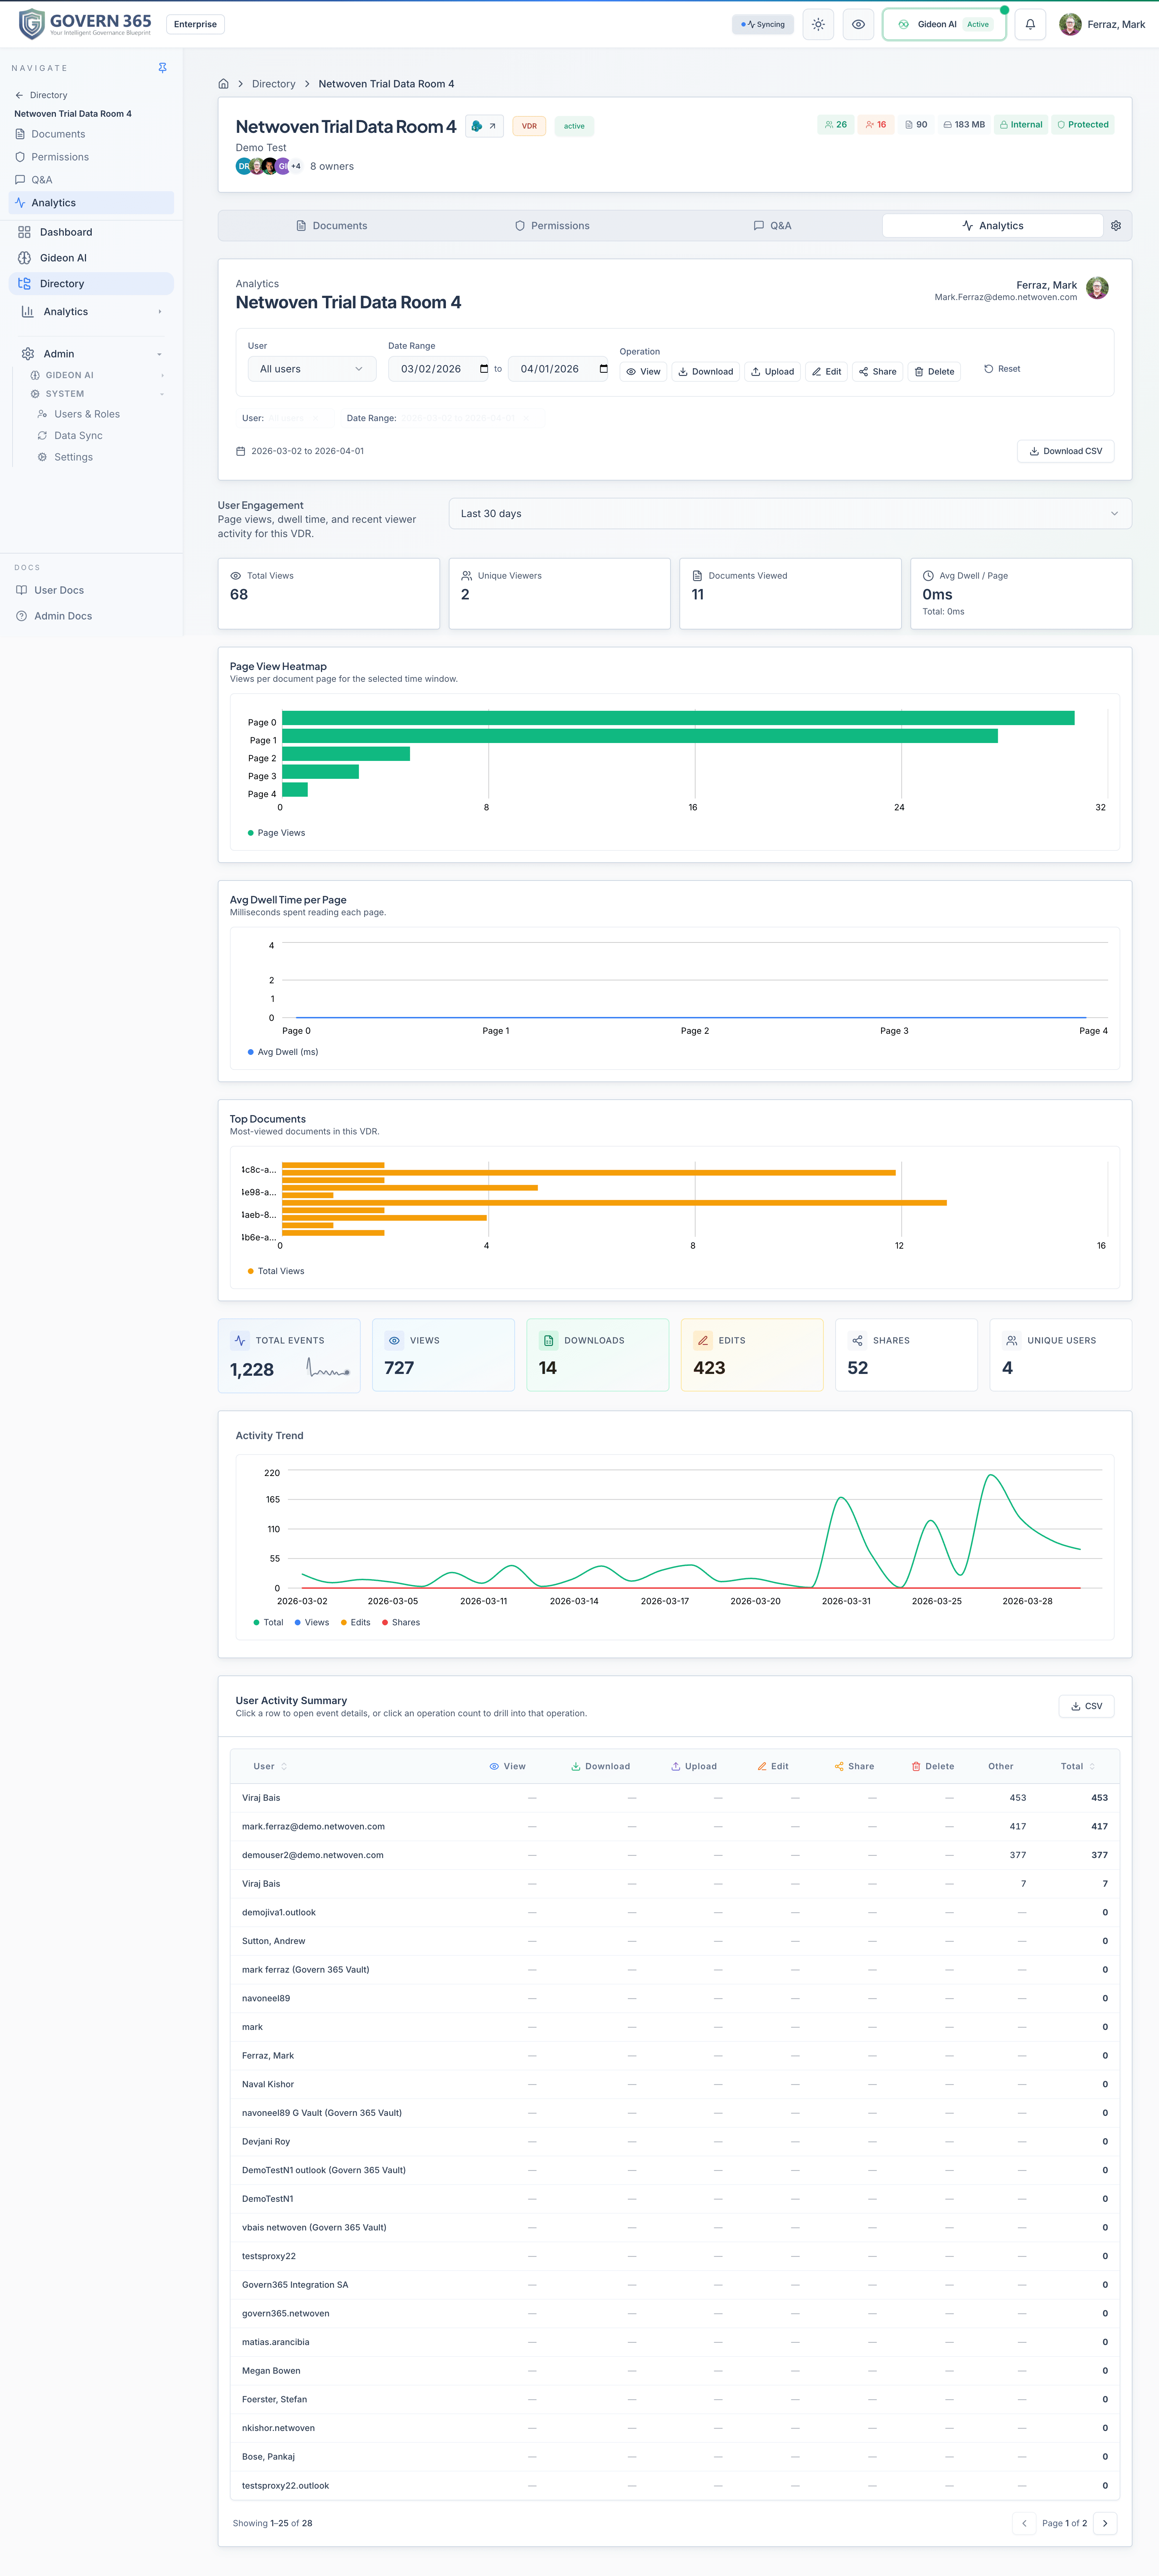1159x2576 pixels.
Task: Select Gideon AI in navigation
Action: [x=91, y=258]
